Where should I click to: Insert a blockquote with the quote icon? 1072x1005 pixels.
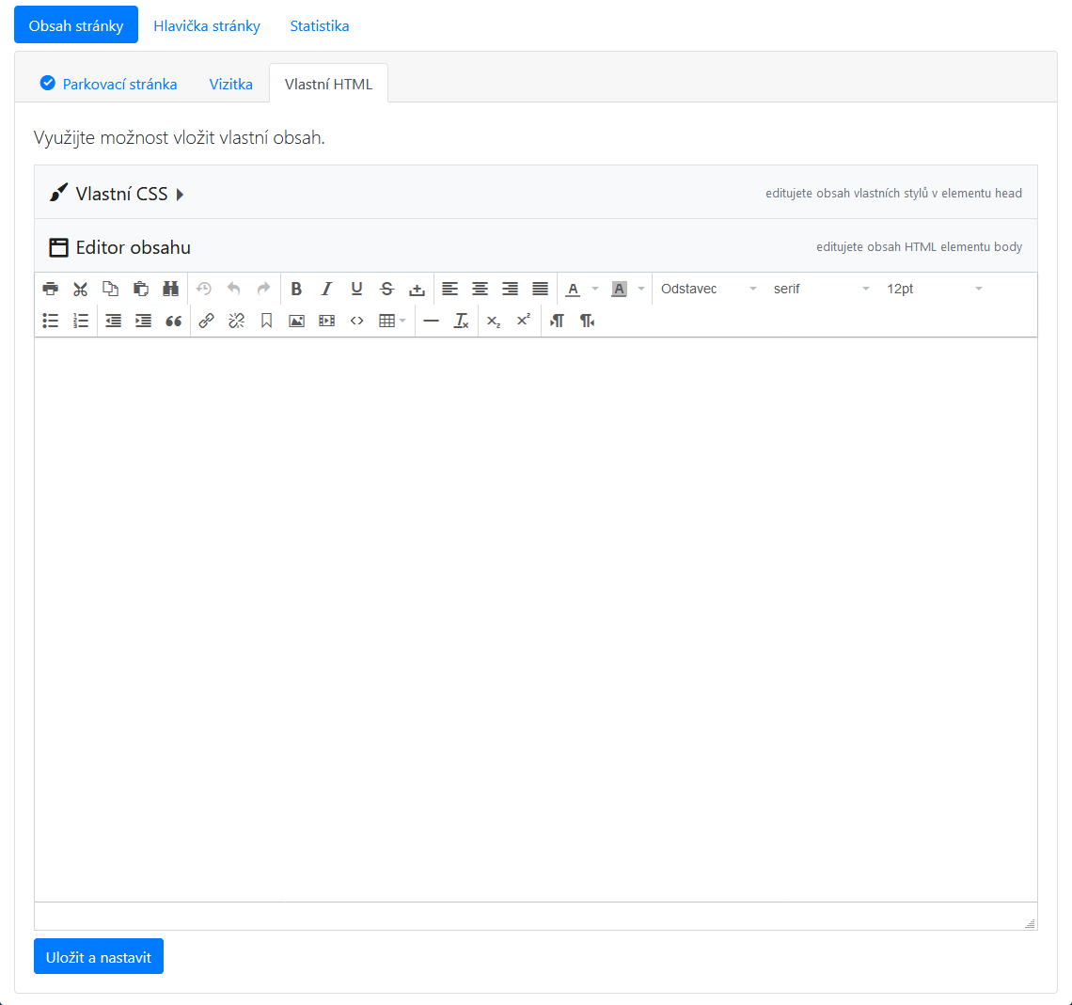tap(173, 321)
